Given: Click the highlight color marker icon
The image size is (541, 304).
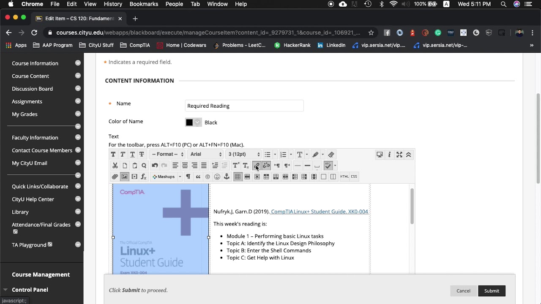Looking at the screenshot, I should point(315,155).
